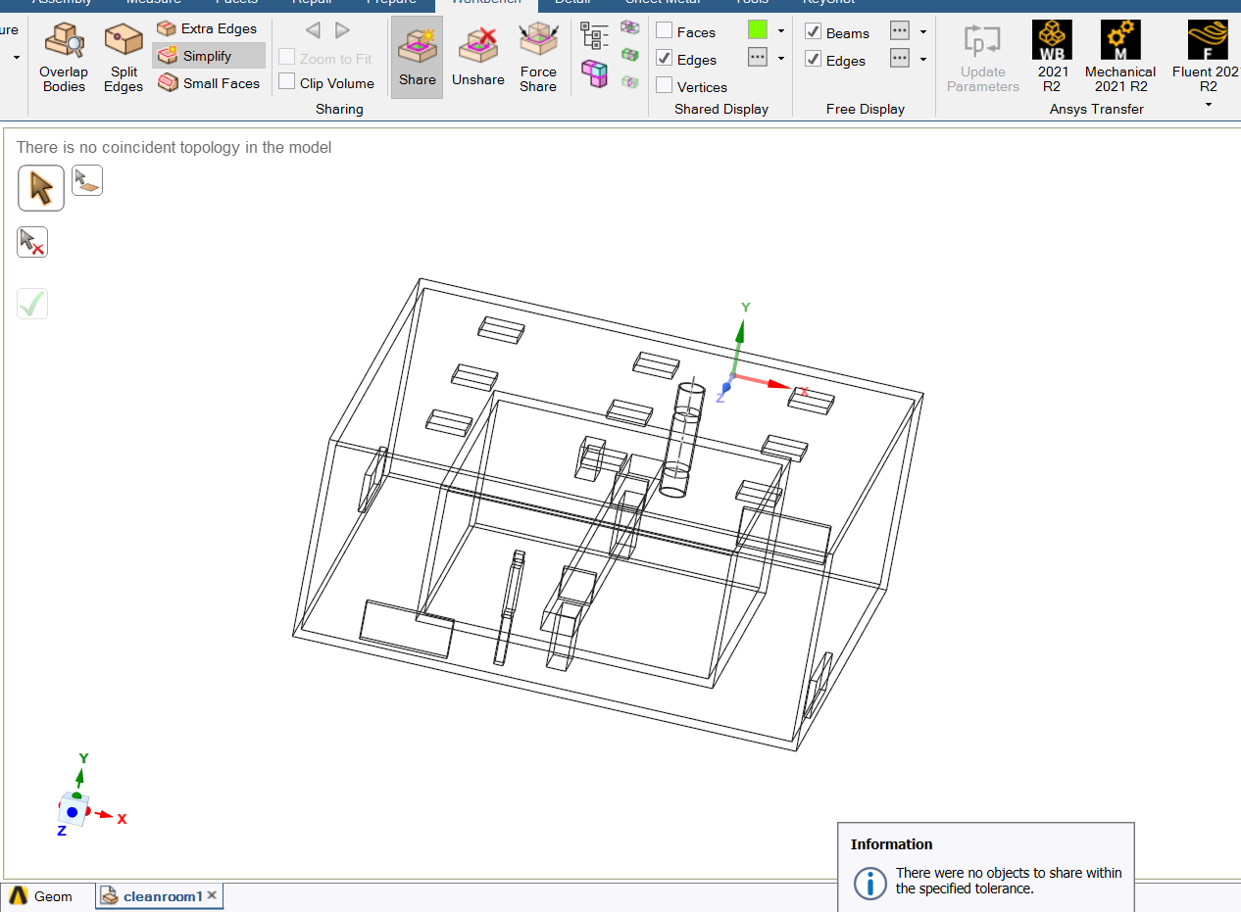Toggle Zoom to Fit checkbox
Viewport: 1241px width, 912px height.
pyautogui.click(x=287, y=58)
